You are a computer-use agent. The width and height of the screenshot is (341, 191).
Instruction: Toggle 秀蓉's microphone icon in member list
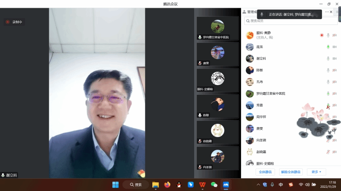click(328, 105)
